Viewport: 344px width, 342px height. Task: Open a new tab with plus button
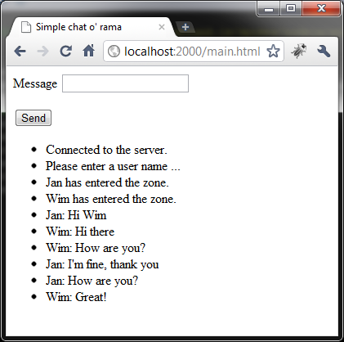(185, 27)
